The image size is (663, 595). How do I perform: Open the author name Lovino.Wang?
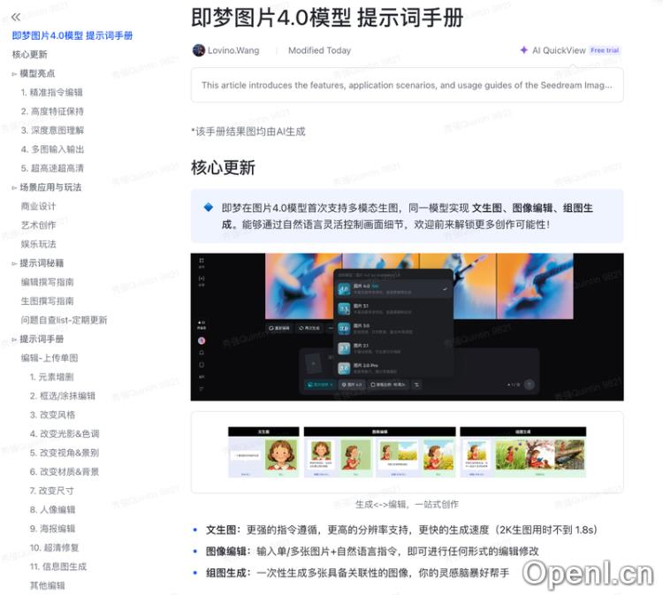point(233,50)
